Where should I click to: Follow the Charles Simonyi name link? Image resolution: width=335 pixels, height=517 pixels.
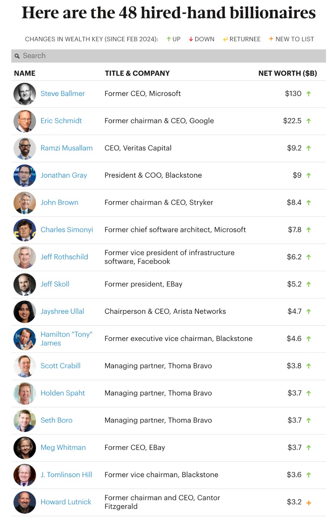tap(67, 230)
